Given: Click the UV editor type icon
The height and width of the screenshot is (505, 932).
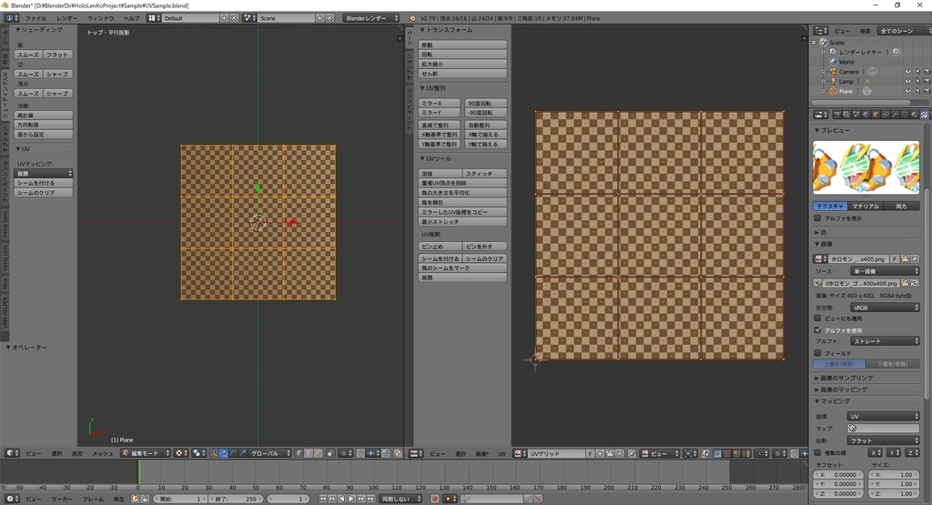Looking at the screenshot, I should 416,453.
